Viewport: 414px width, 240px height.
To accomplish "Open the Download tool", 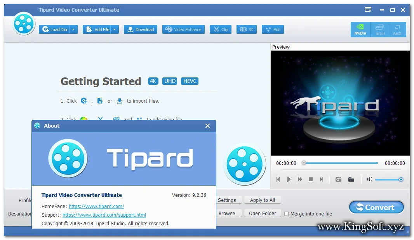I will tap(141, 30).
